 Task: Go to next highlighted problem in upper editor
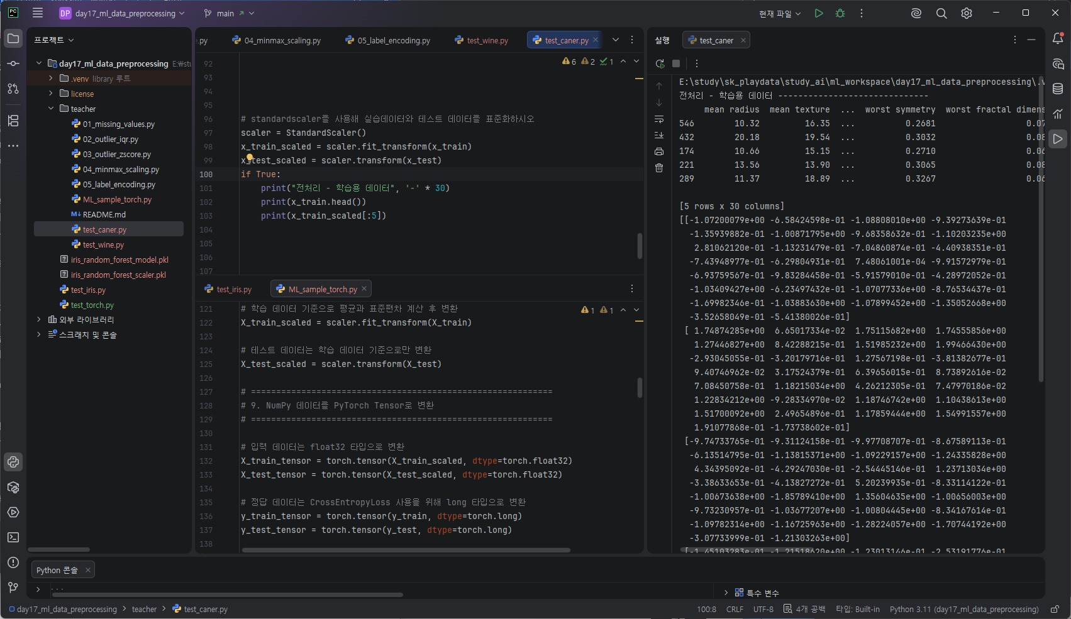636,61
